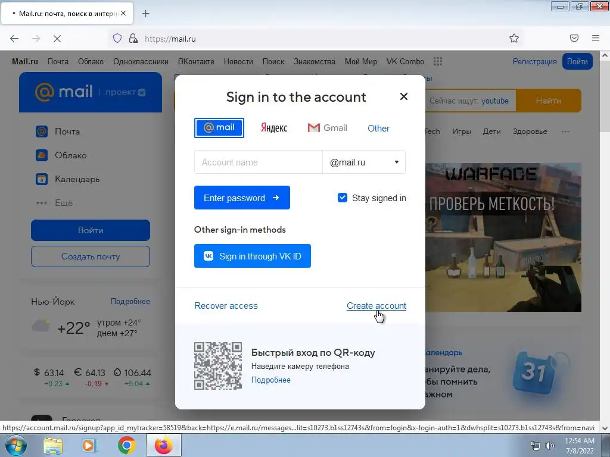The image size is (610, 457).
Task: Click the shield tracking protection icon
Action: coord(117,38)
